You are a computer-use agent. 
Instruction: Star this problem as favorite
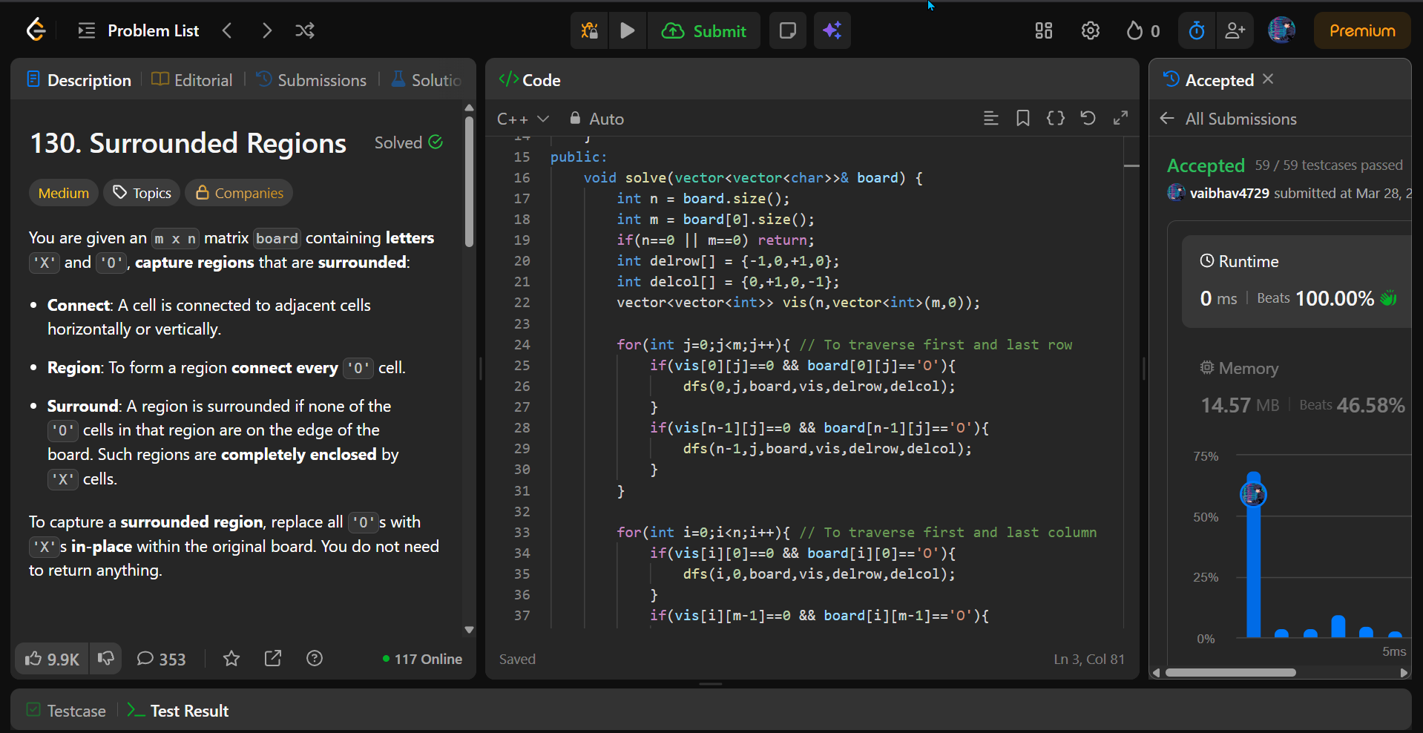[x=231, y=658]
